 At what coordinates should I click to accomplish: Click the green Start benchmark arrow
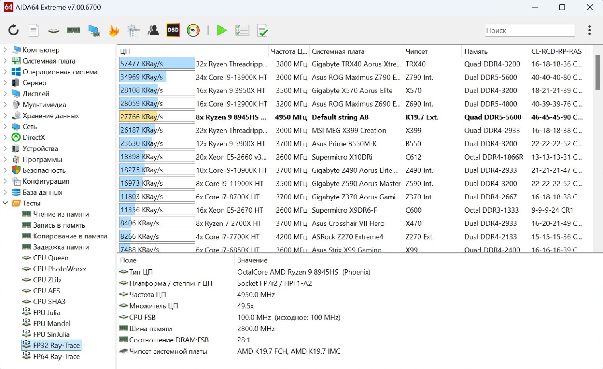(222, 30)
